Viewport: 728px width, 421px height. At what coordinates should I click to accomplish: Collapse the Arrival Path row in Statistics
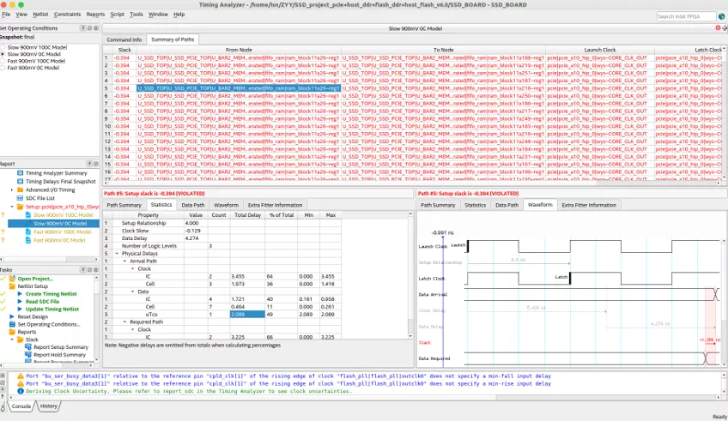click(x=124, y=261)
